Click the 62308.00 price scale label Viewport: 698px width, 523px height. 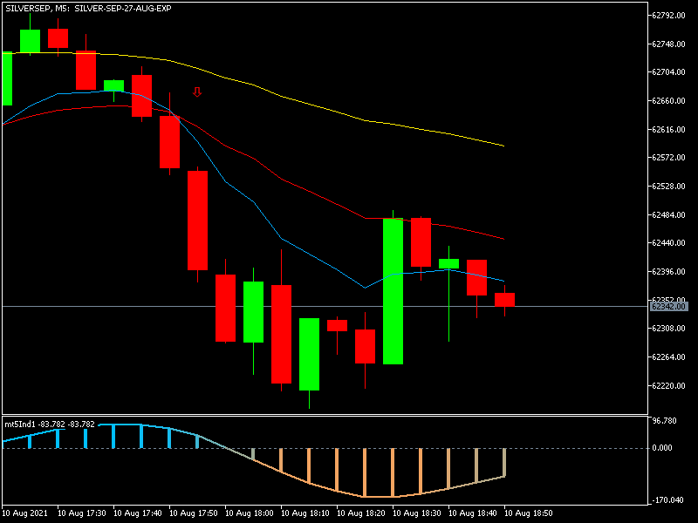point(668,329)
